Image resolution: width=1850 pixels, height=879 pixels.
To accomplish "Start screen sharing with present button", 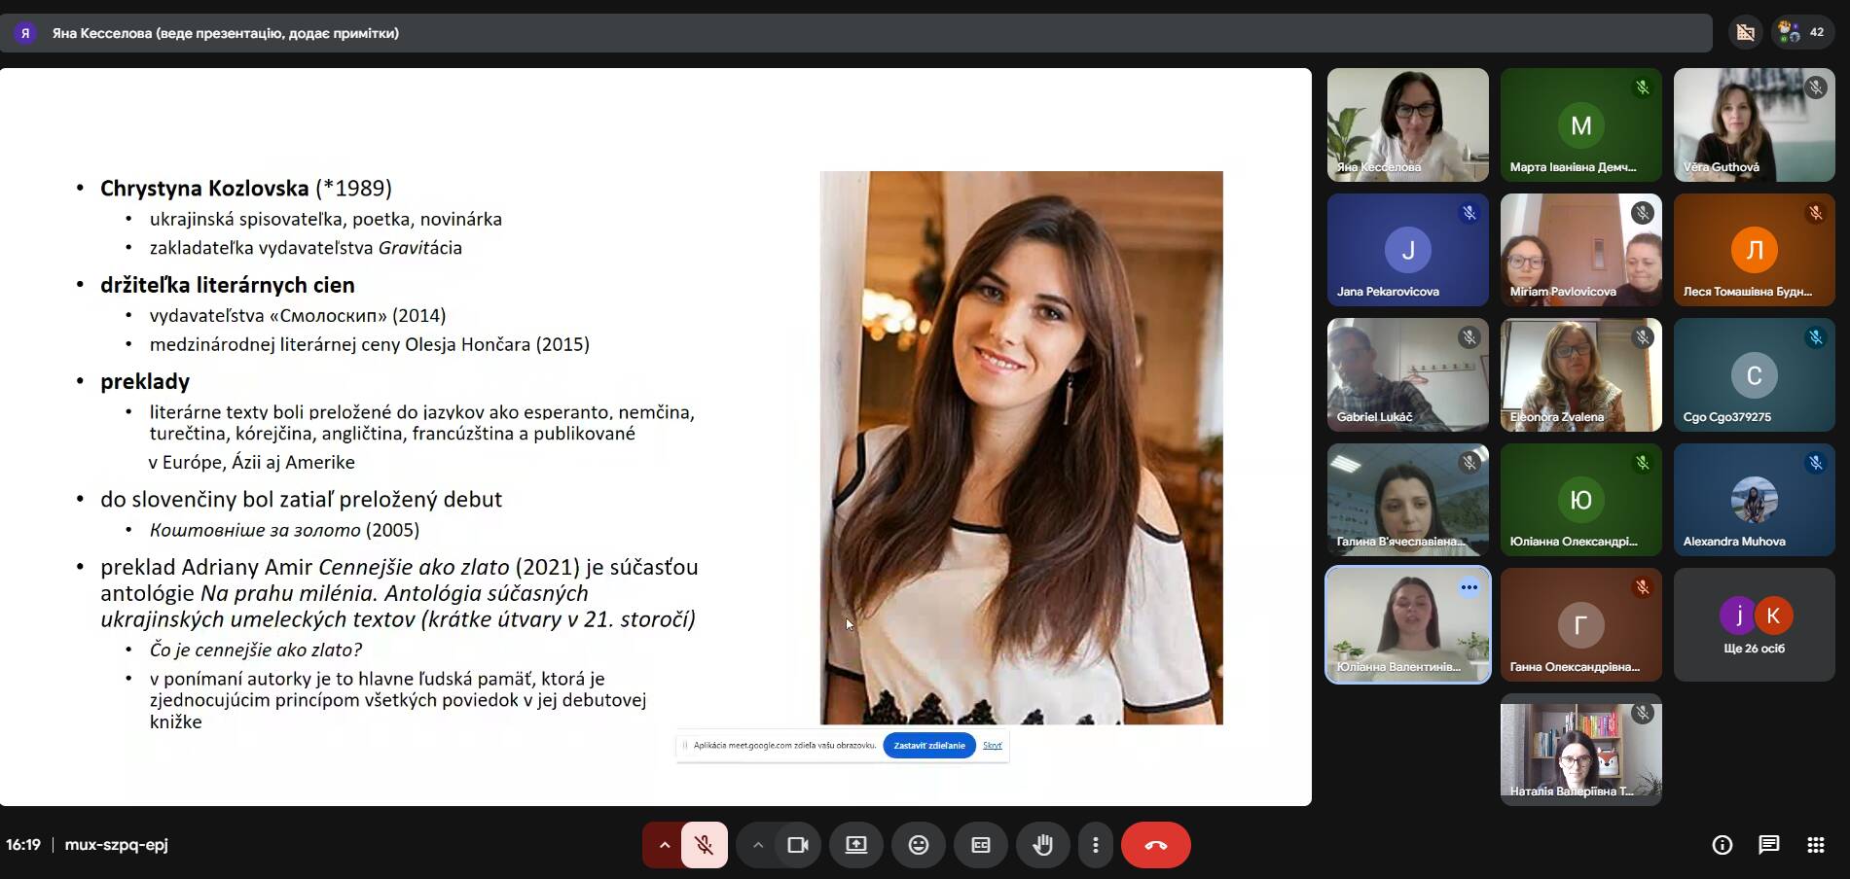I will coord(855,845).
